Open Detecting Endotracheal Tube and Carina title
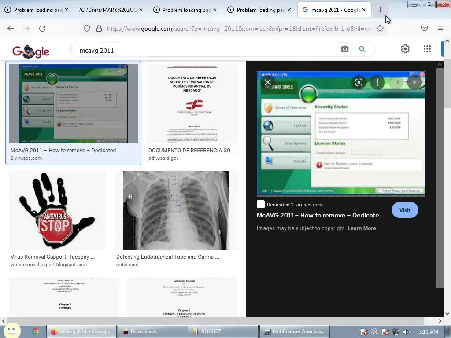 click(x=168, y=257)
